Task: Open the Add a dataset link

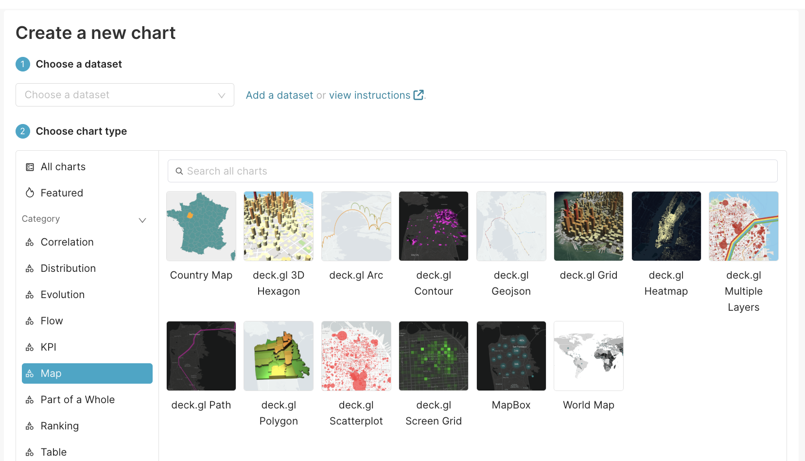Action: (x=280, y=95)
